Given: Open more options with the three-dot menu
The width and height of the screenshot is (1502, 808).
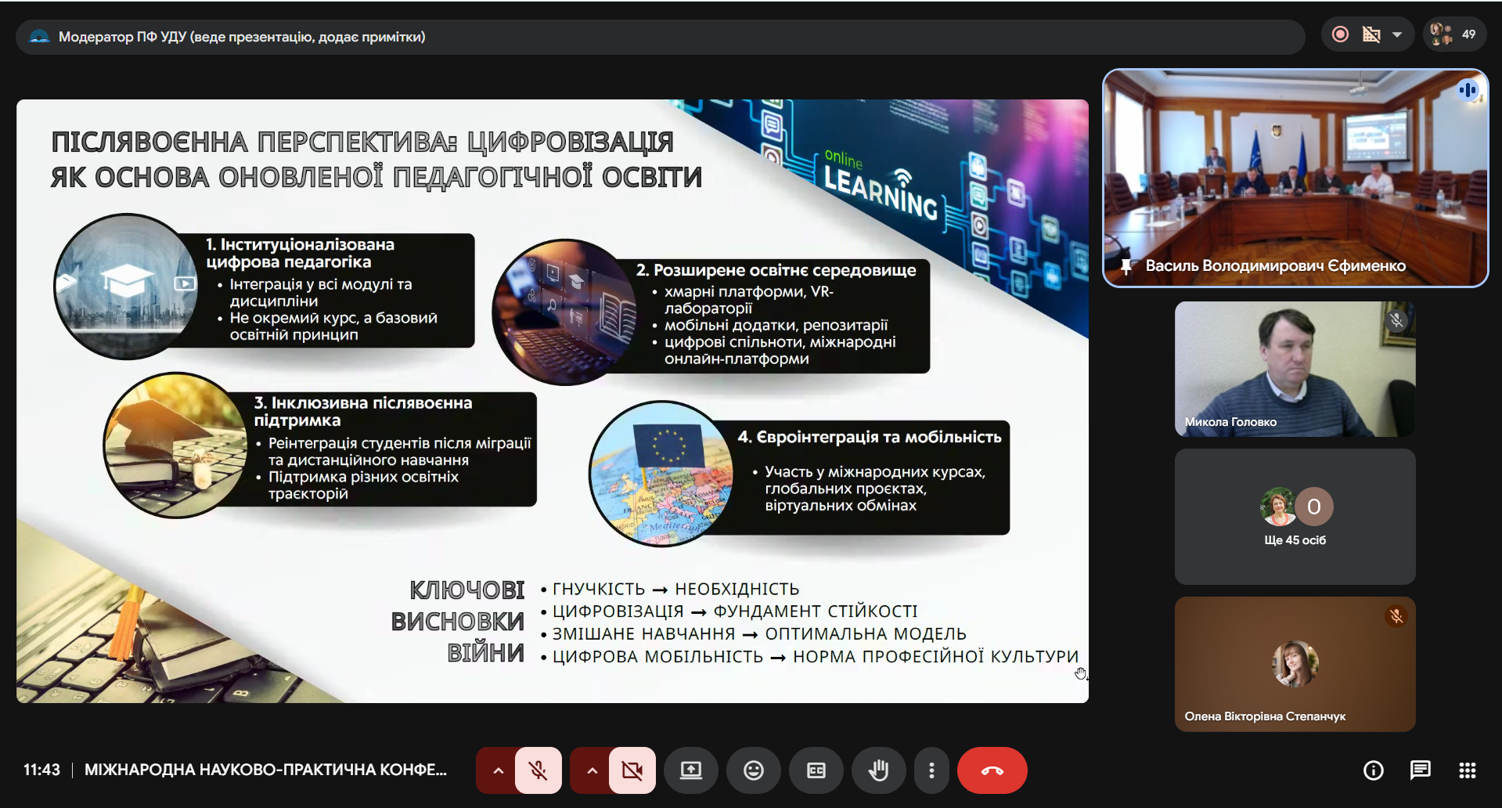Looking at the screenshot, I should [x=931, y=770].
